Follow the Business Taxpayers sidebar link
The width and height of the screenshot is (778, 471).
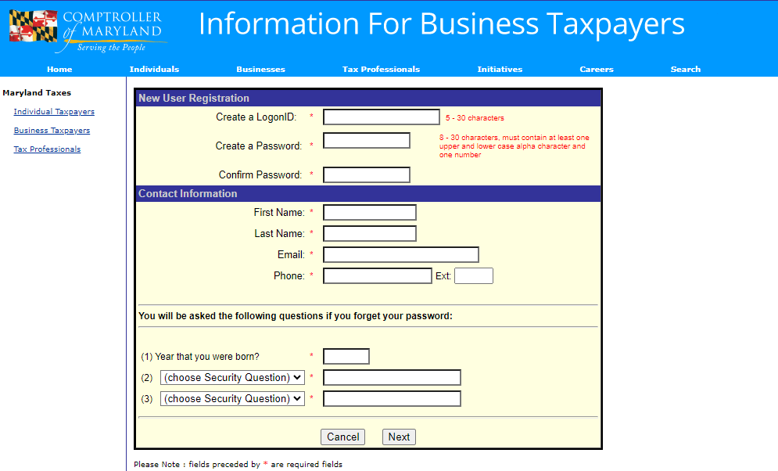pyautogui.click(x=52, y=131)
